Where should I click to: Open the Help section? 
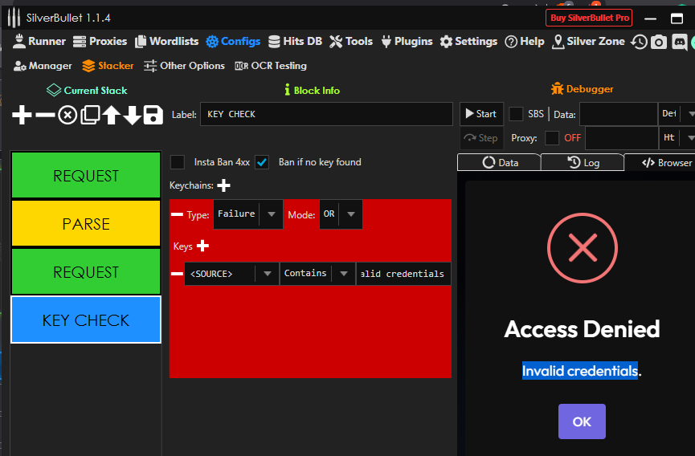pos(525,41)
